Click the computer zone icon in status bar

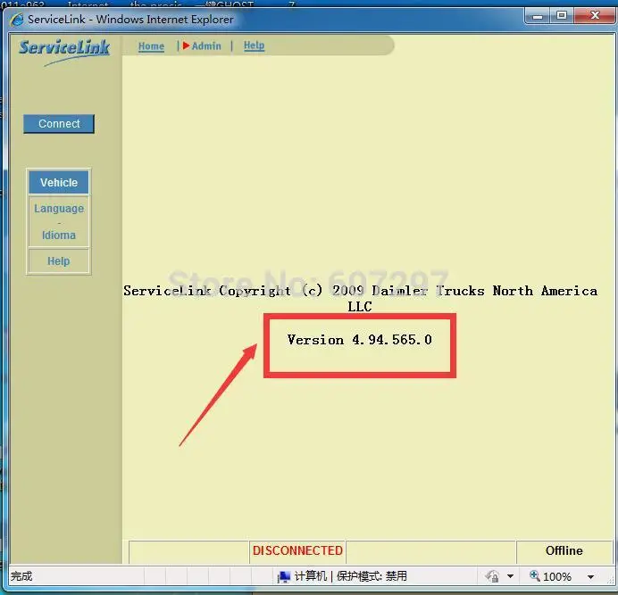point(283,576)
